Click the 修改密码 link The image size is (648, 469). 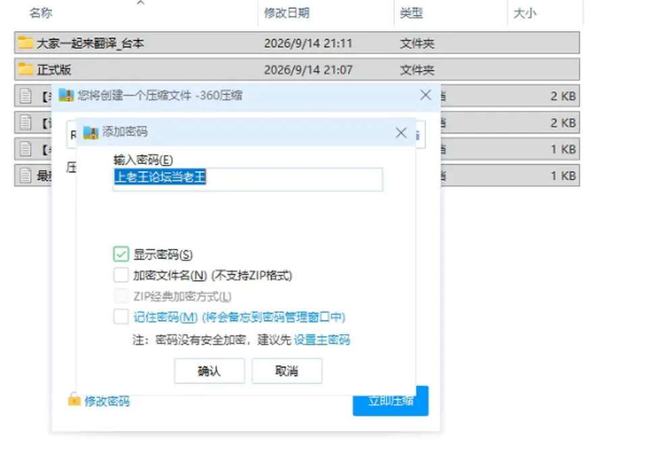click(x=107, y=401)
